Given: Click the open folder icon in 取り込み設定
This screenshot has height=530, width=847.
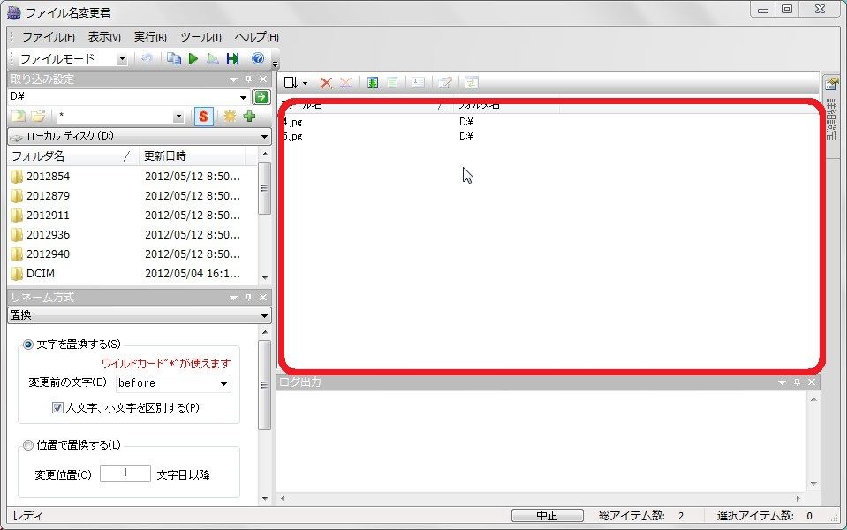Looking at the screenshot, I should 40,115.
